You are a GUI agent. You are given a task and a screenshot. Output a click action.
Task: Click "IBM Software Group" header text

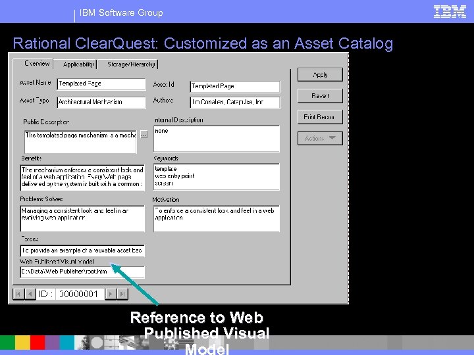click(121, 12)
